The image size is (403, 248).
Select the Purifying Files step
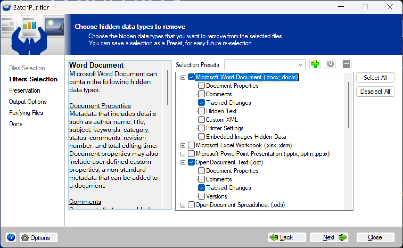(x=26, y=113)
